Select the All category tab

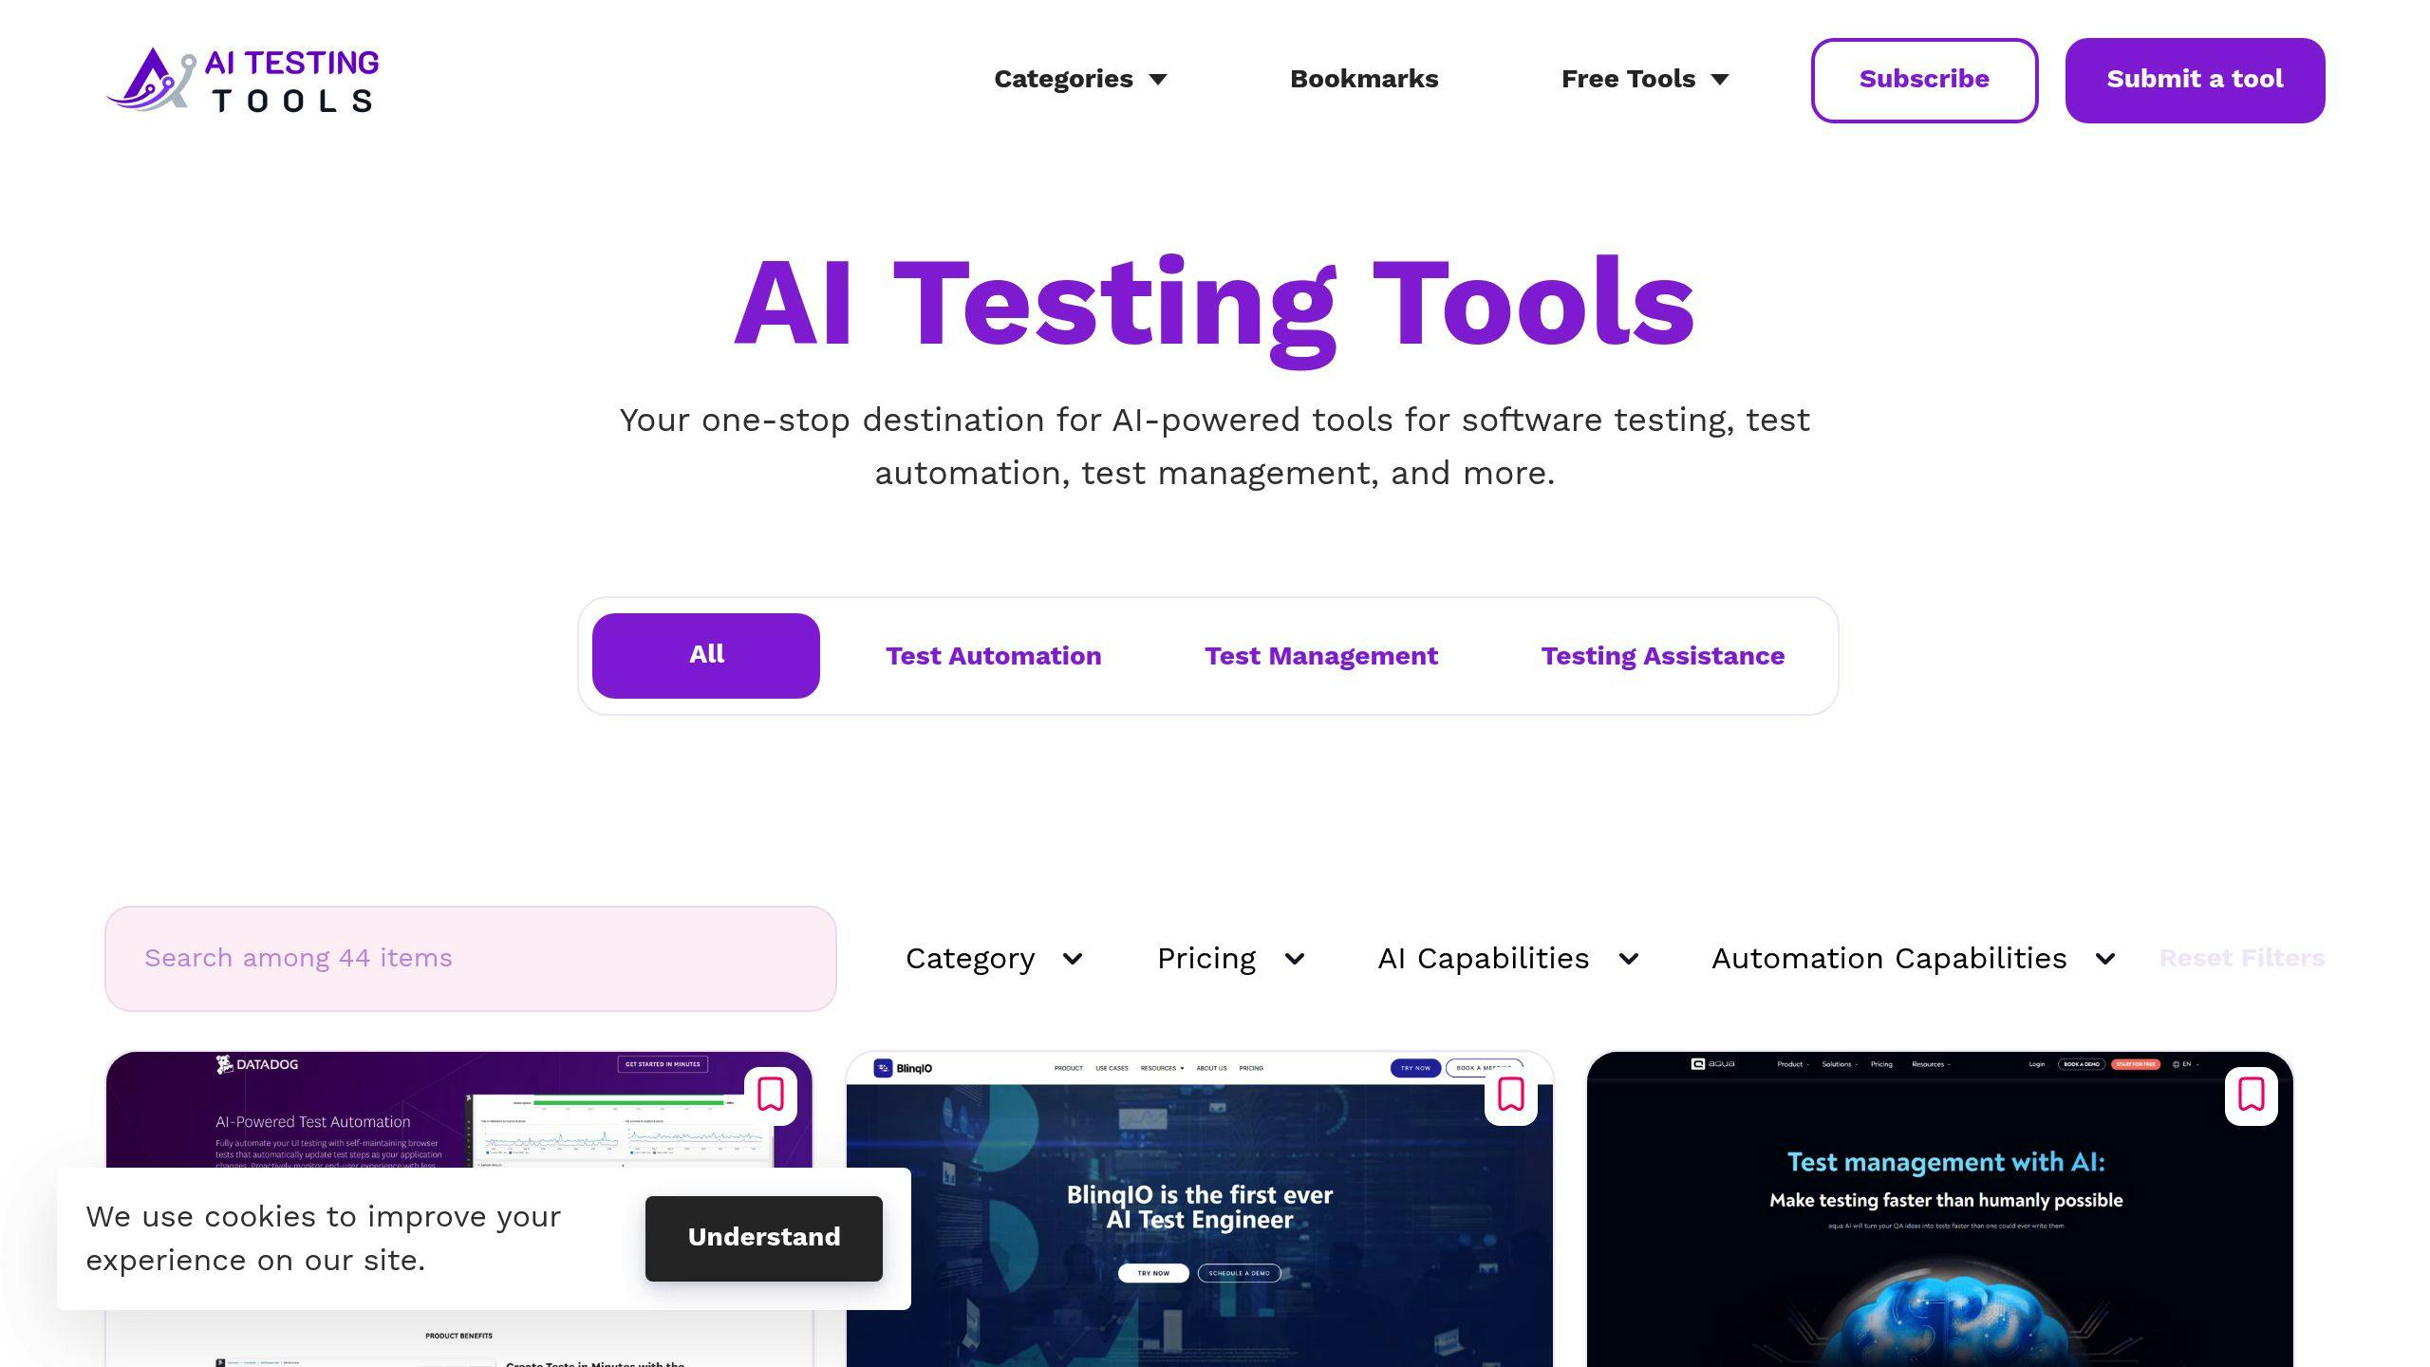[706, 654]
